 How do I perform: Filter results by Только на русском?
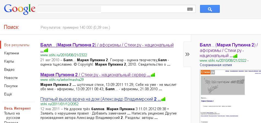click(12, 115)
